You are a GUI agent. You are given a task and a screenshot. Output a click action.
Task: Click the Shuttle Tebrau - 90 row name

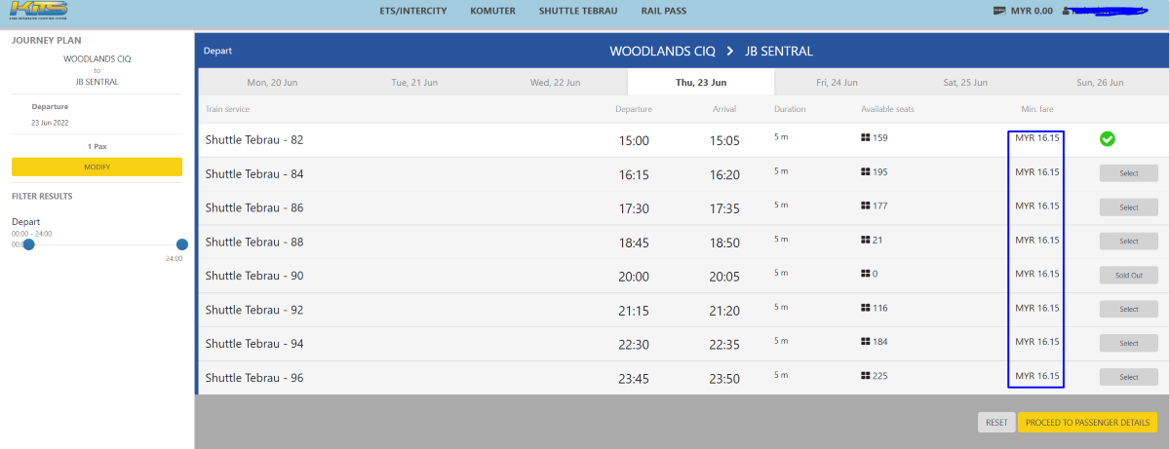254,277
